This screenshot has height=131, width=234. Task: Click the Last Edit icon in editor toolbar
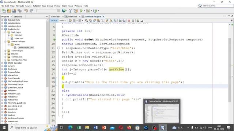tap(70, 21)
